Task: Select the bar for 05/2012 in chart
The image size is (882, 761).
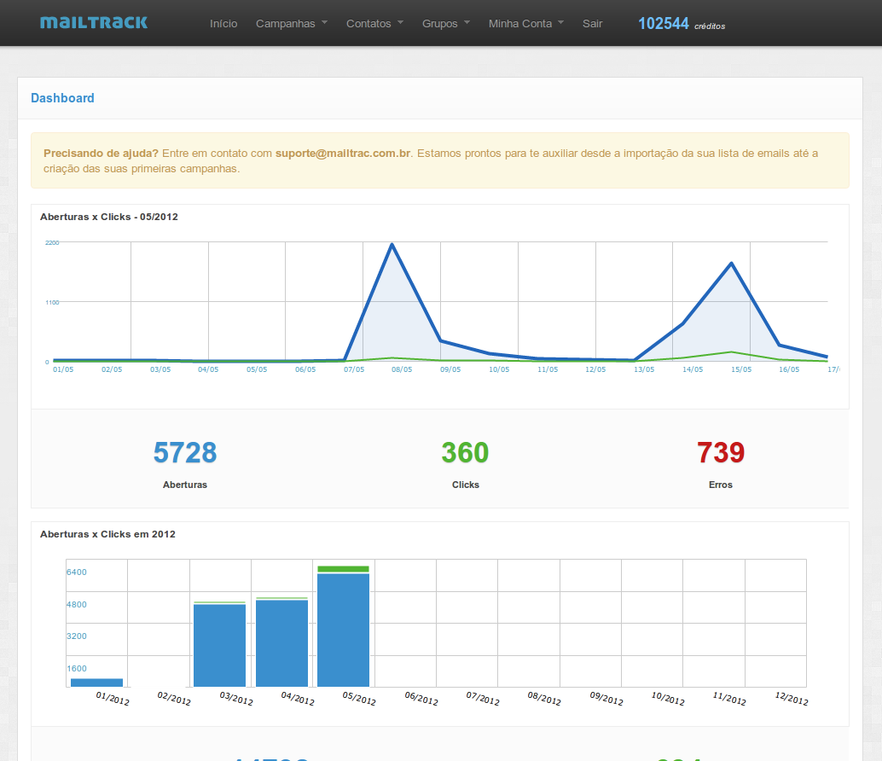Action: pos(343,631)
